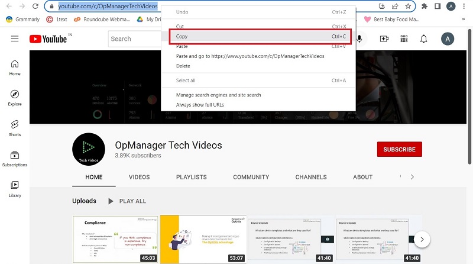Open Subscriptions in the sidebar
This screenshot has height=264, width=473.
click(x=15, y=159)
